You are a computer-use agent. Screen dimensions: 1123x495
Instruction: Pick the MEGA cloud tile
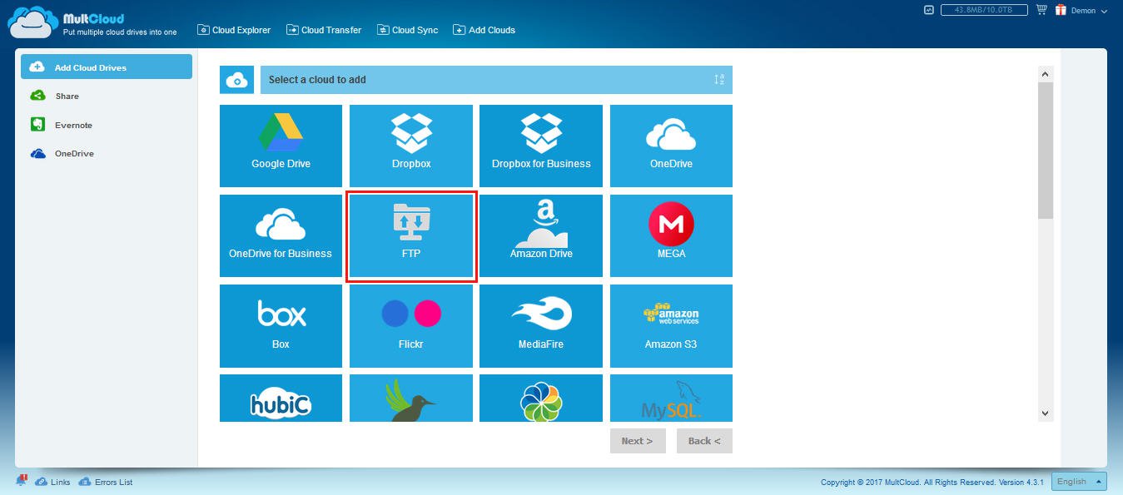coord(671,235)
